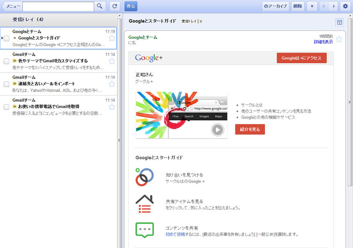353x248 pixels.
Task: Open the メニュー back button
Action: click(x=12, y=6)
